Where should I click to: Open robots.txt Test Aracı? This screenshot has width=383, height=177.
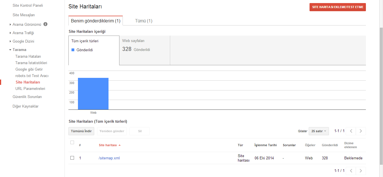[x=32, y=76]
